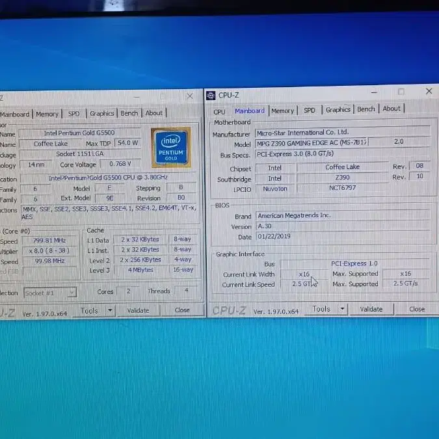The height and width of the screenshot is (439, 439).
Task: Switch to Bench tab in right CPU-Z window
Action: (366, 109)
